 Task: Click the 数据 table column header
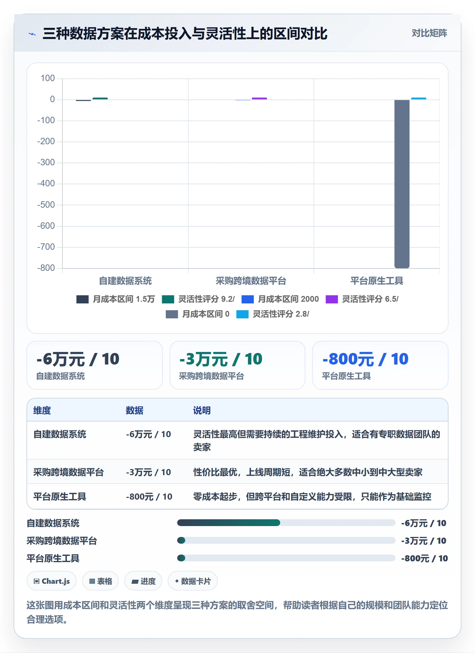(135, 410)
